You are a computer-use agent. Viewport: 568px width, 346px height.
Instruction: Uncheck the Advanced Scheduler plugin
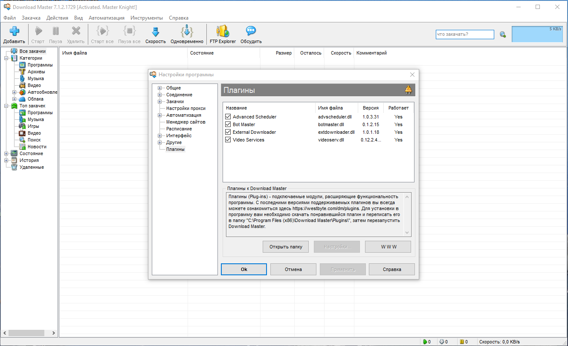pyautogui.click(x=228, y=117)
